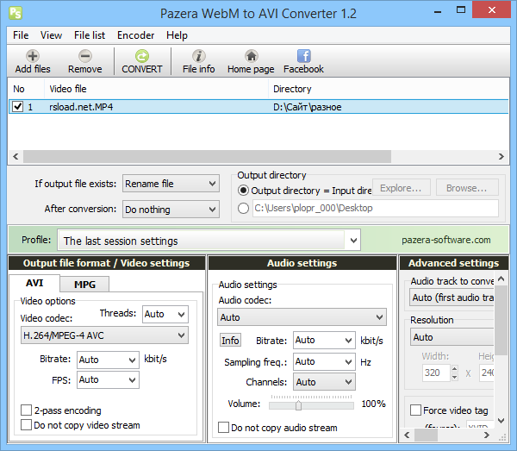The width and height of the screenshot is (517, 451).
Task: Open the File menu
Action: click(21, 35)
